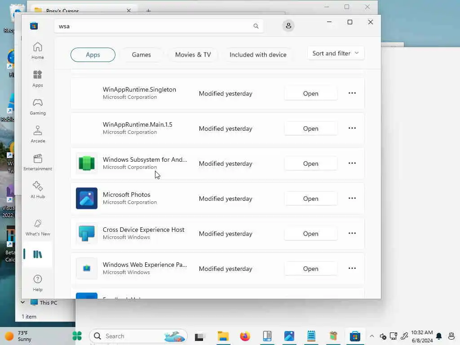Open Windows Web Experience Pack
Viewport: 460px width, 345px height.
point(310,269)
